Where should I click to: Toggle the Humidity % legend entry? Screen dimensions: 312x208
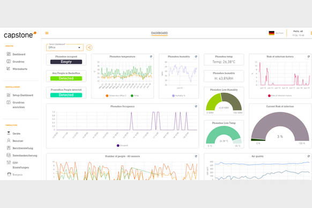[x=179, y=96]
